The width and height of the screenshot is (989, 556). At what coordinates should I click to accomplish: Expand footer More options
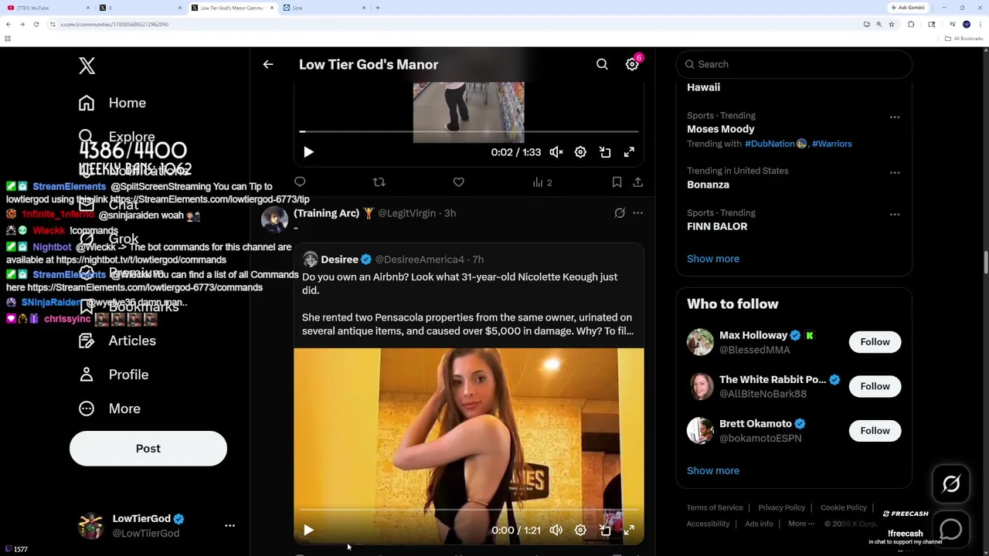[801, 524]
